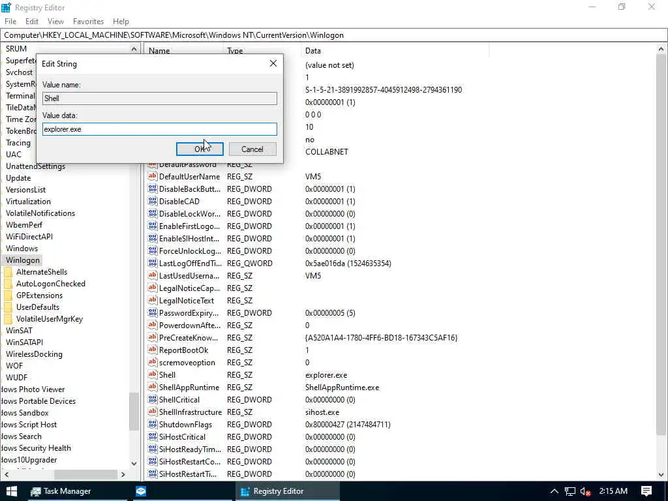Image resolution: width=668 pixels, height=501 pixels.
Task: Open the File menu
Action: tap(10, 22)
